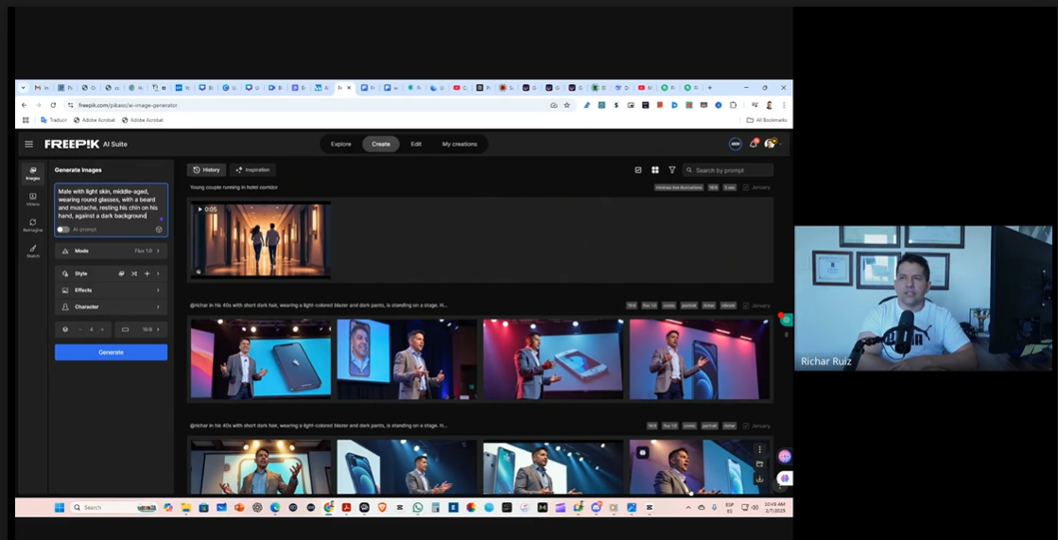Click the hamburger menu icon
1058x540 pixels.
29,144
